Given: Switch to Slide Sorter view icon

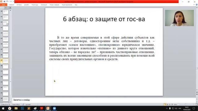Looking at the screenshot, I should pyautogui.click(x=167, y=105).
